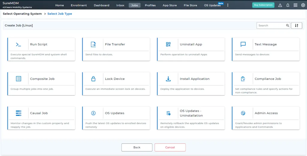The height and width of the screenshot is (156, 307).
Task: Select the Run Script job title
Action: pyautogui.click(x=39, y=44)
